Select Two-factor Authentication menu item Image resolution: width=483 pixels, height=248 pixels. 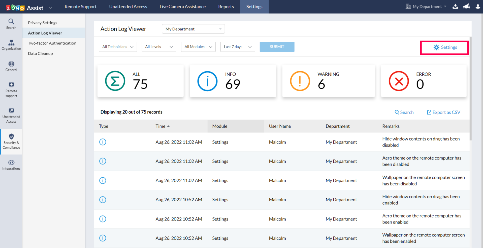coord(52,43)
